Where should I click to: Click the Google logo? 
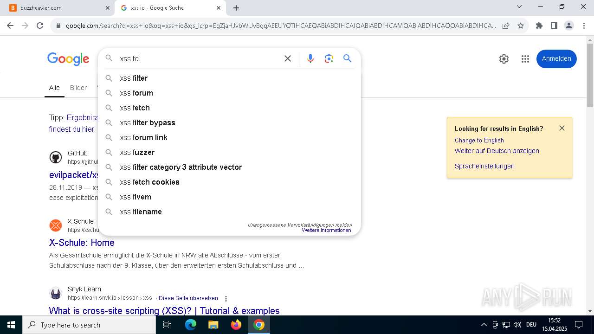68,59
